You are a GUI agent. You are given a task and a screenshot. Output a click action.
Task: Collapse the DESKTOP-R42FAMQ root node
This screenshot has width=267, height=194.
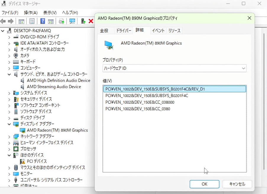click(3, 31)
